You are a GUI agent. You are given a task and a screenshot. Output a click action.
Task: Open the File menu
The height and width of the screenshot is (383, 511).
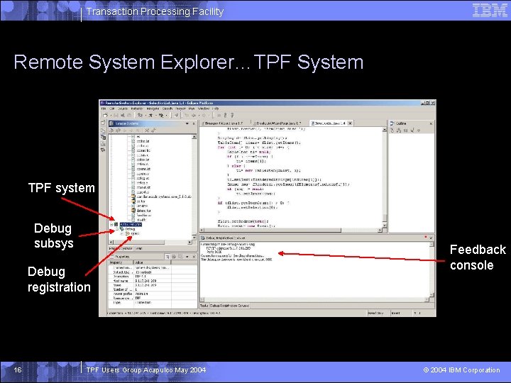pyautogui.click(x=104, y=109)
